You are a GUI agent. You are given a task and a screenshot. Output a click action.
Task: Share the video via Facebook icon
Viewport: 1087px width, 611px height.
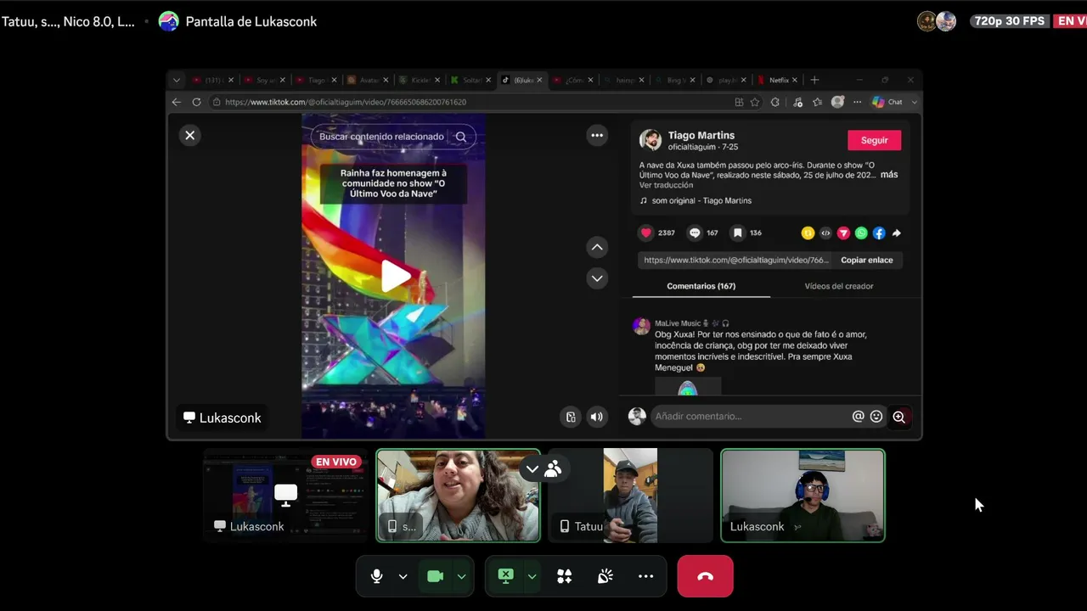pos(879,233)
